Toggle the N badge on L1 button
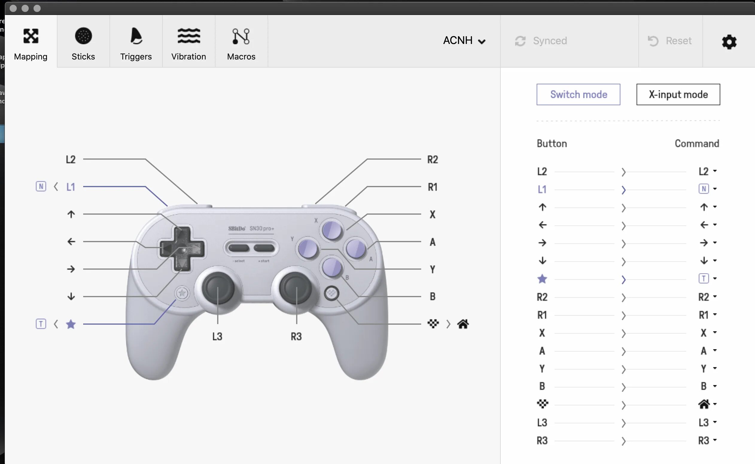 click(40, 187)
